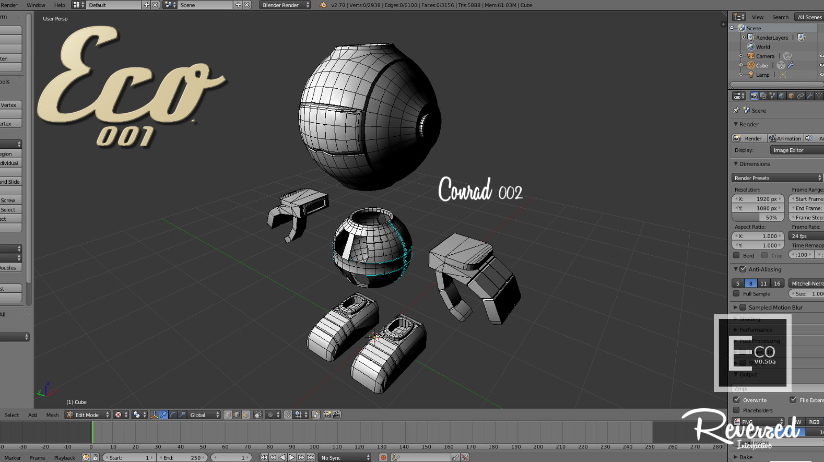Jump to the last frame

point(311,457)
